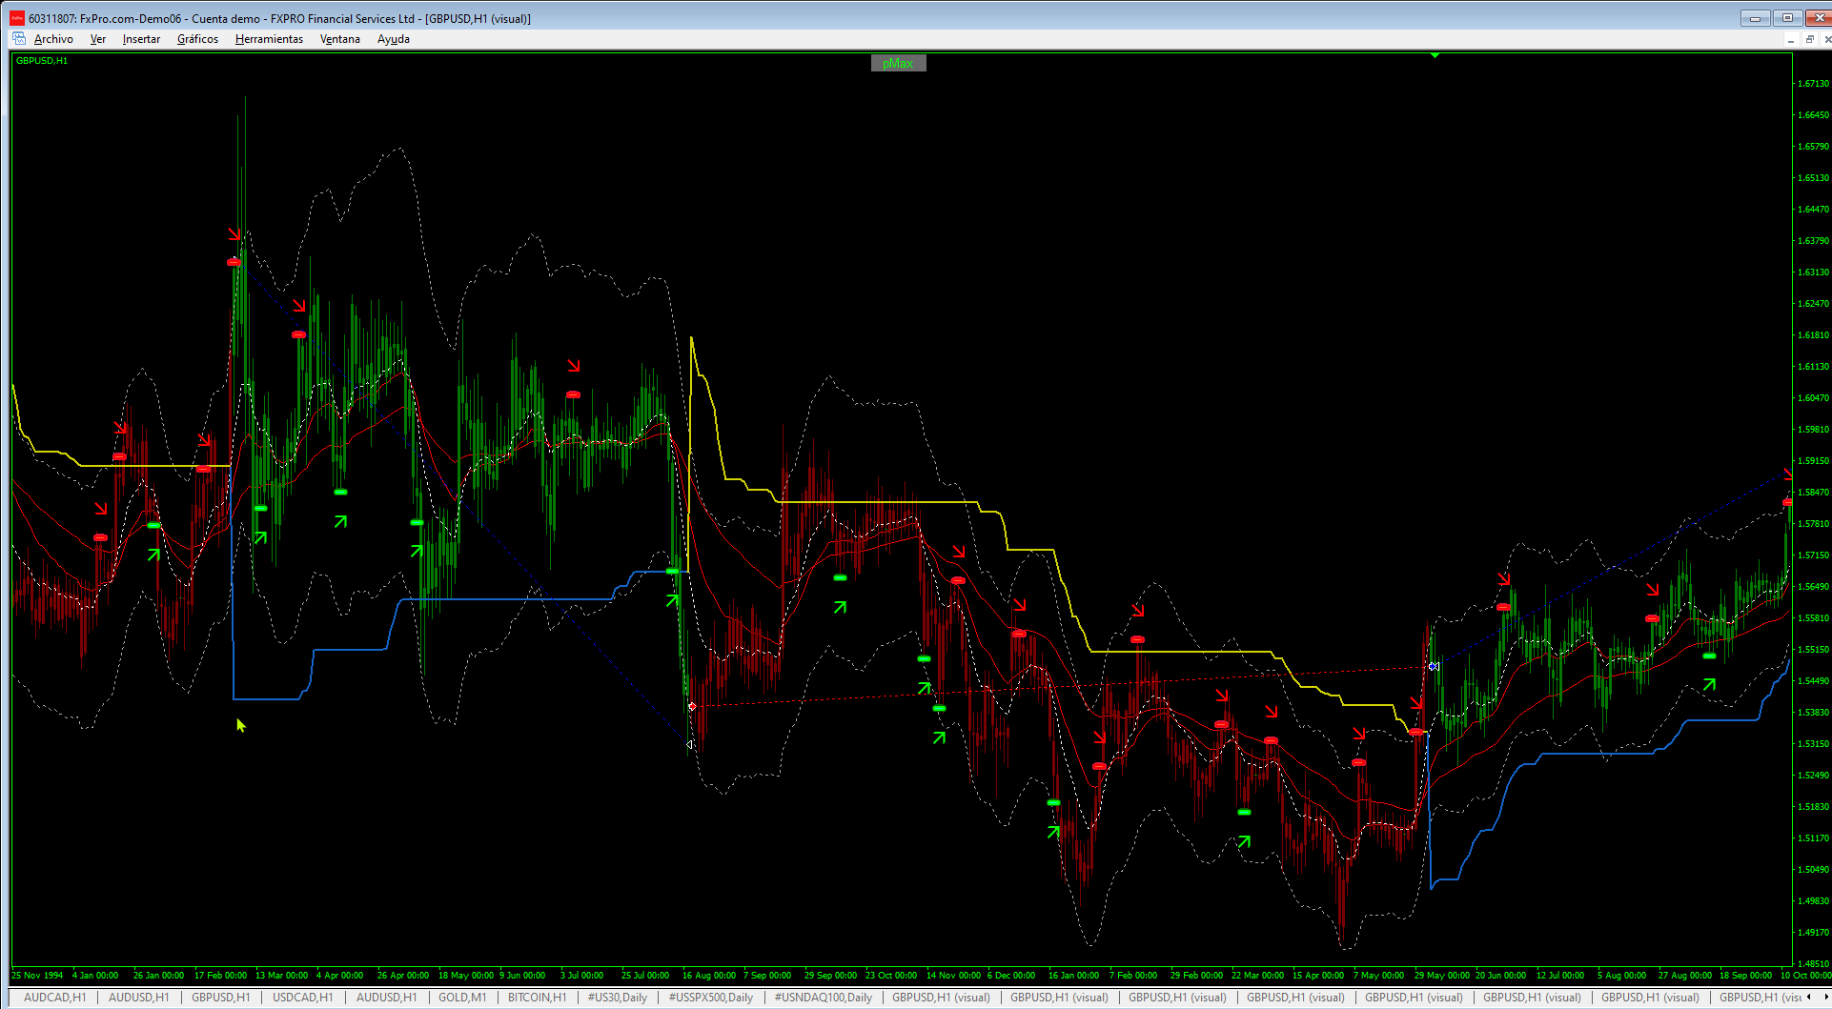
Task: Open the Ayuda menu
Action: tap(394, 39)
